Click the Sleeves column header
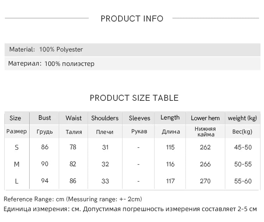Screen dimensions: 264x222 pos(139,118)
